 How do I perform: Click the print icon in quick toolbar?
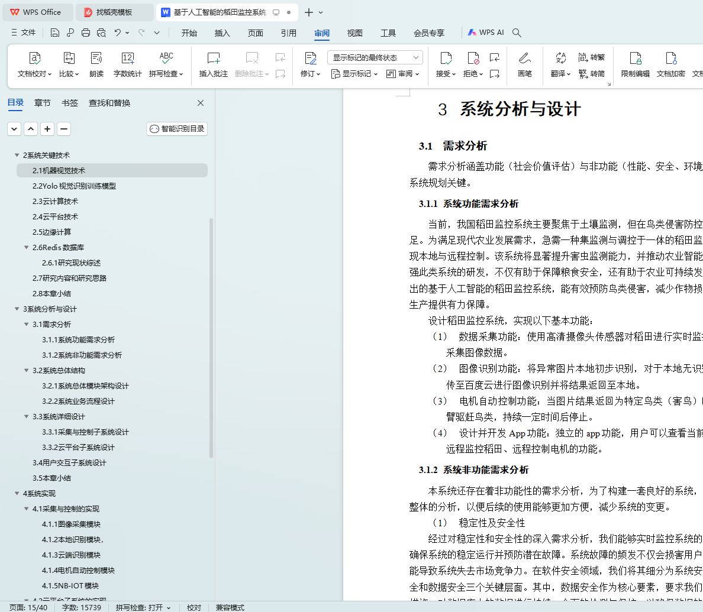pos(86,33)
